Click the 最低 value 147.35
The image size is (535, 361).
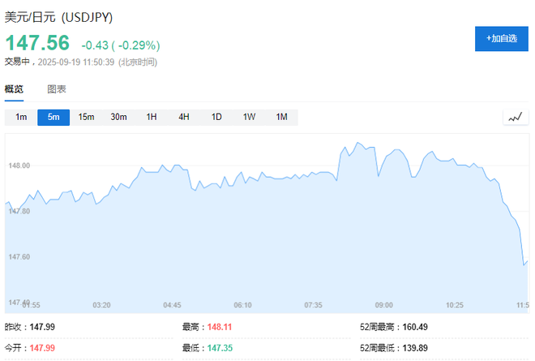tap(220, 347)
